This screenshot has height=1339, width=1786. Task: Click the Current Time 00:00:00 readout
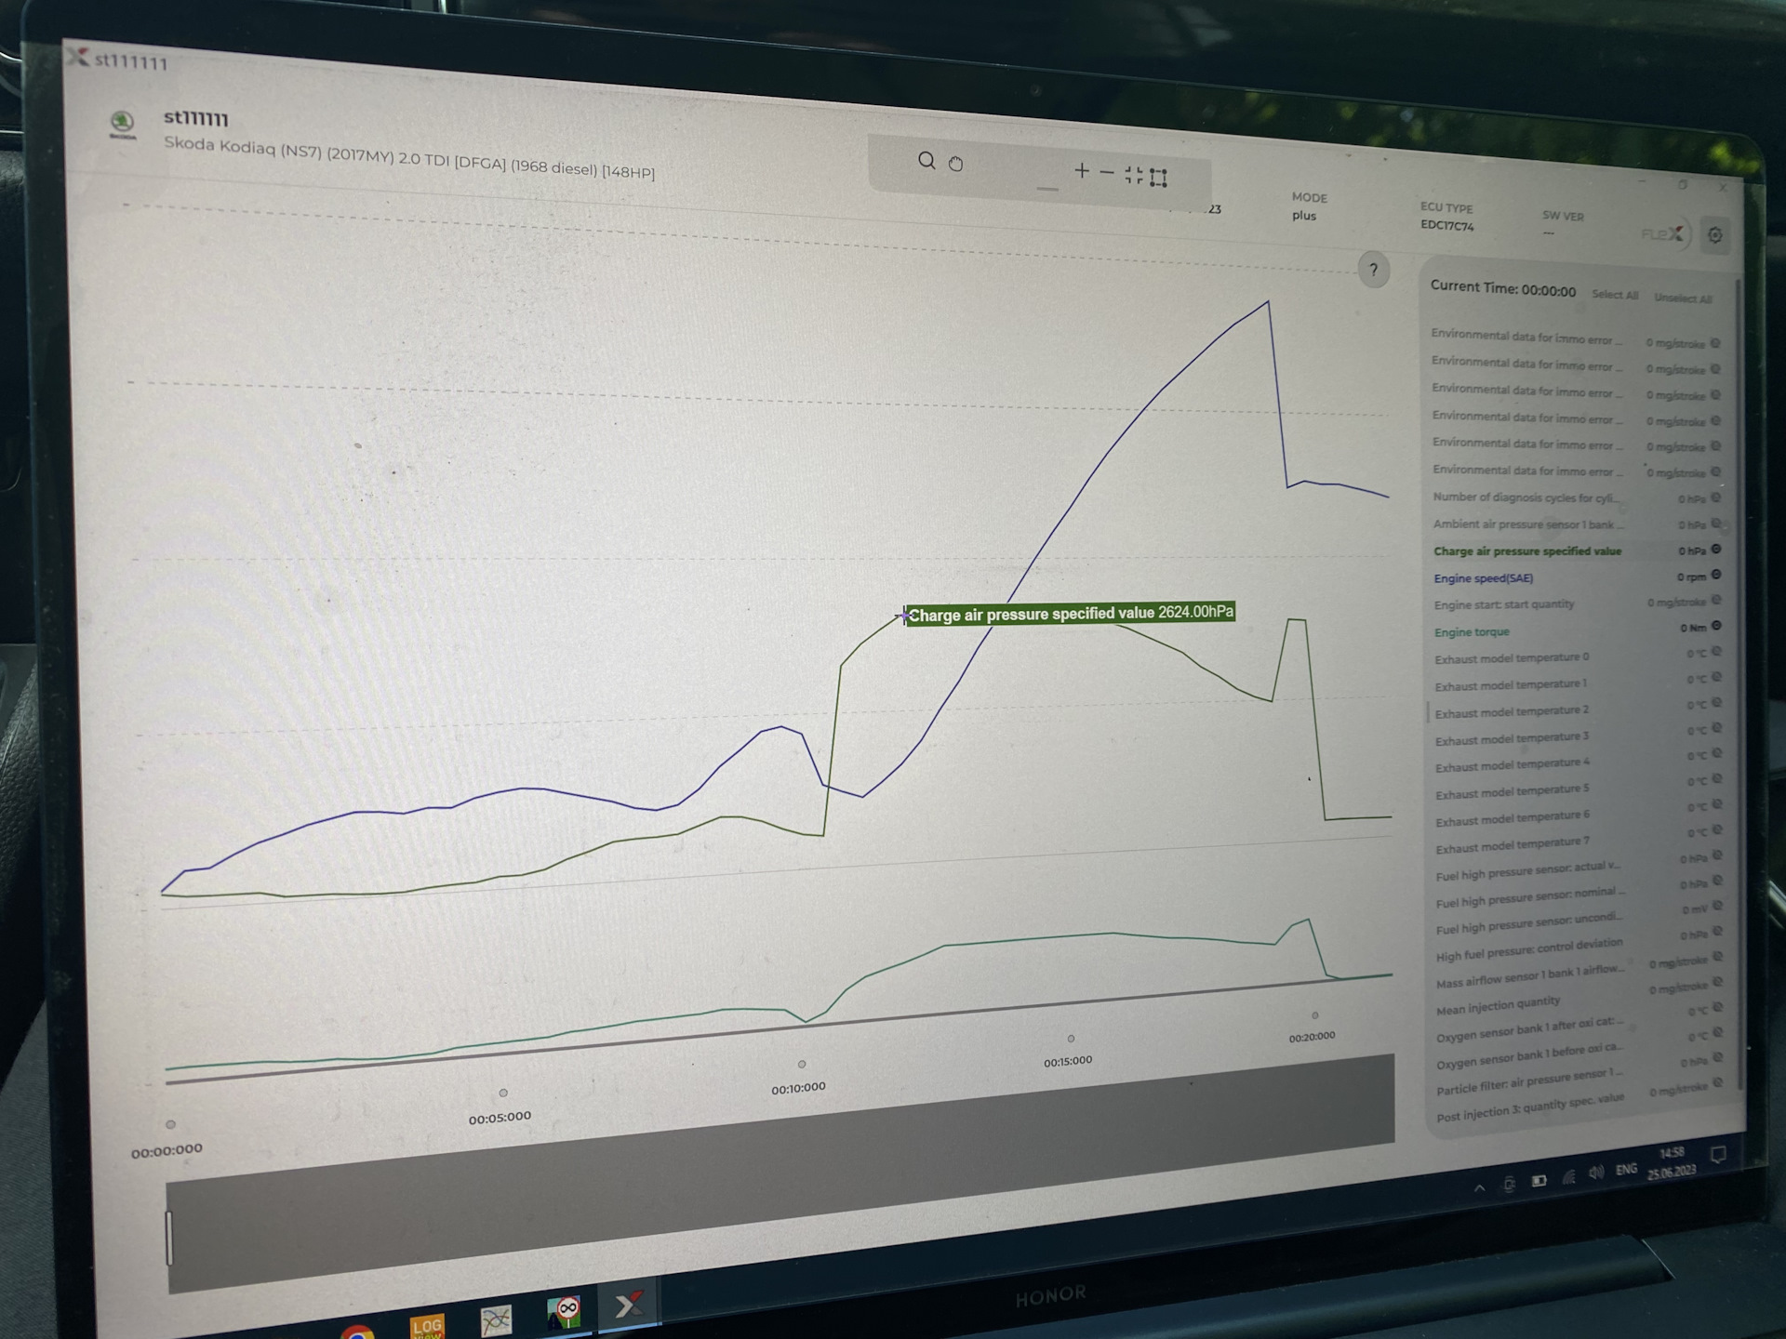tap(1502, 288)
